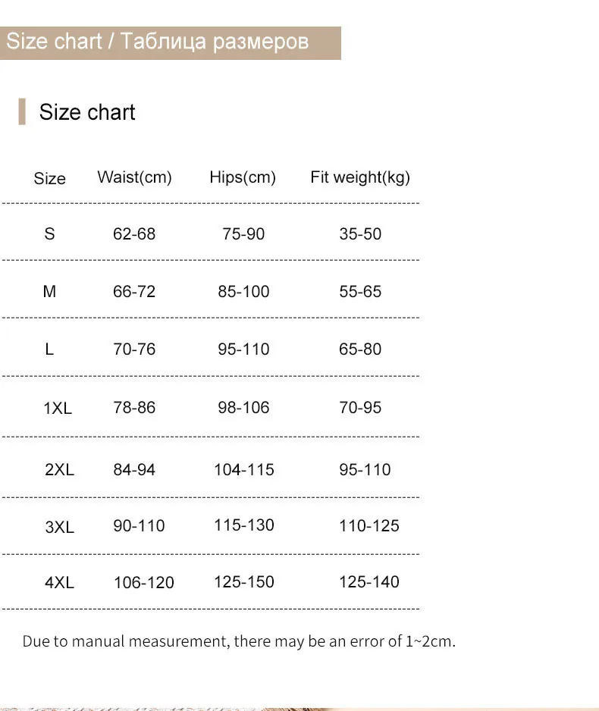Click the Size chart section heading
The image size is (599, 711).
[x=87, y=112]
